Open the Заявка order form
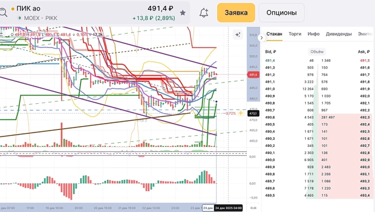 [236, 13]
